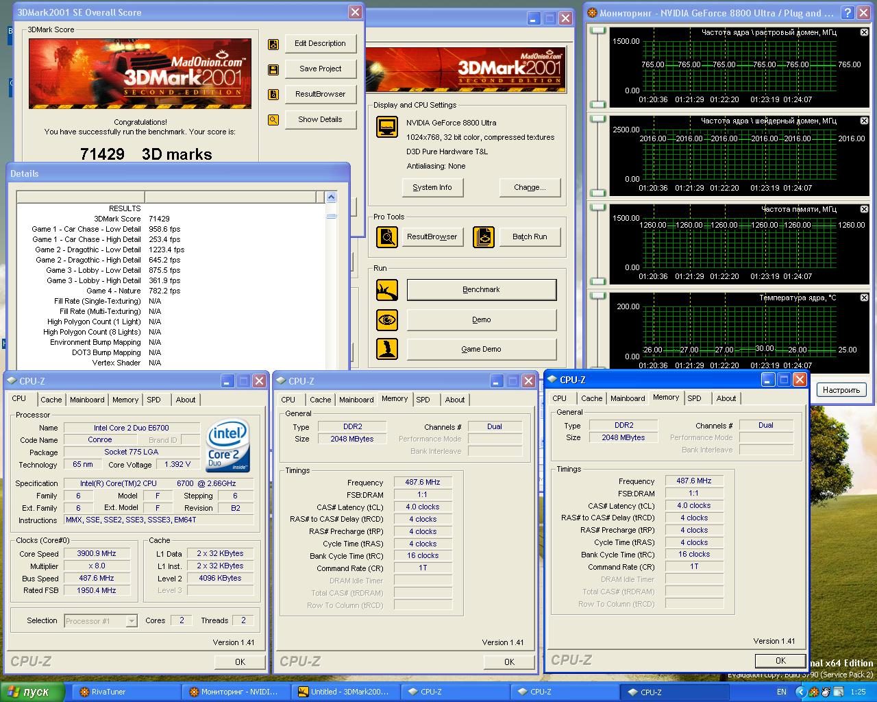Expand the Selection Processor #1 dropdown
Screen dimensions: 877x702
[132, 621]
